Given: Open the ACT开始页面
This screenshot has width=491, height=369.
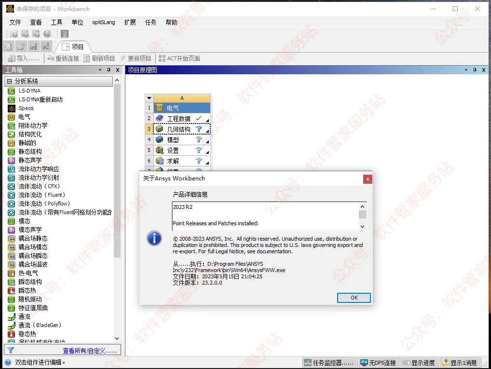Looking at the screenshot, I should point(179,58).
